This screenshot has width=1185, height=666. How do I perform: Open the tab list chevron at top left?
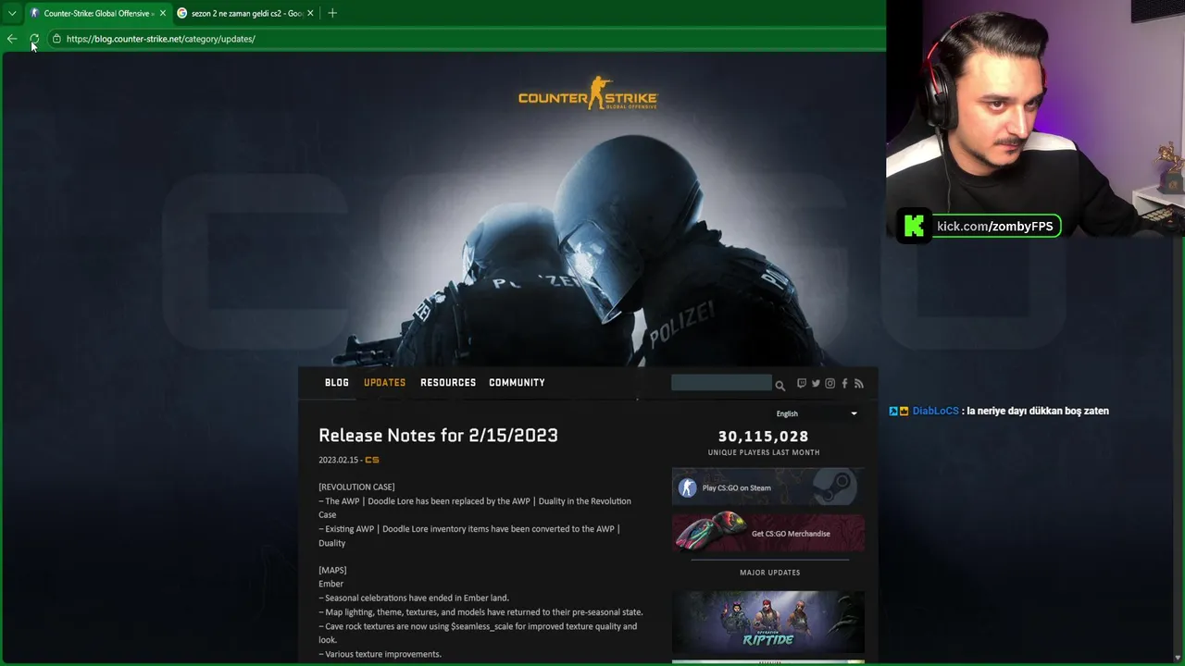point(12,13)
